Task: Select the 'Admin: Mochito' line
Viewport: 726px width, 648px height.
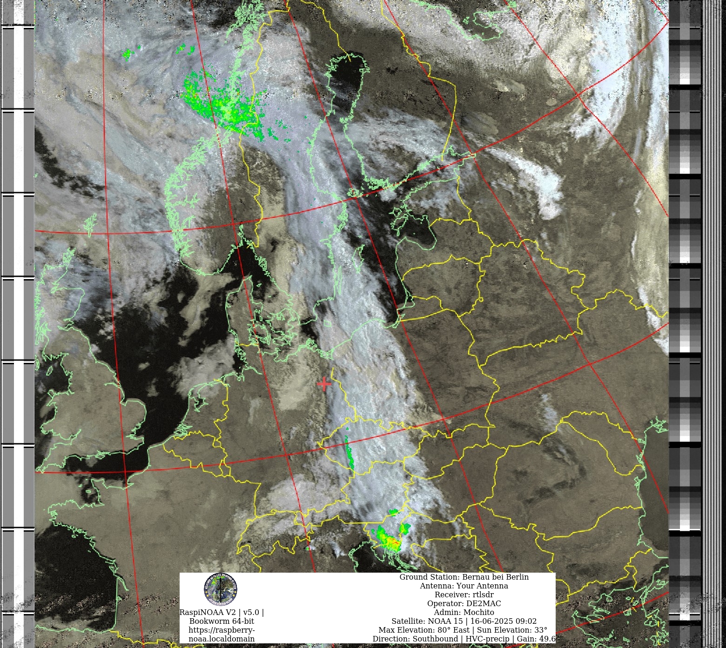Action: click(x=464, y=612)
